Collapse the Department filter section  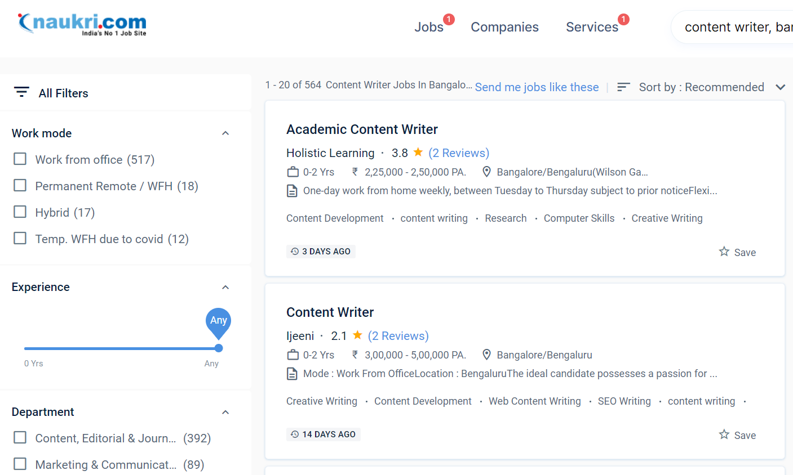click(x=225, y=412)
